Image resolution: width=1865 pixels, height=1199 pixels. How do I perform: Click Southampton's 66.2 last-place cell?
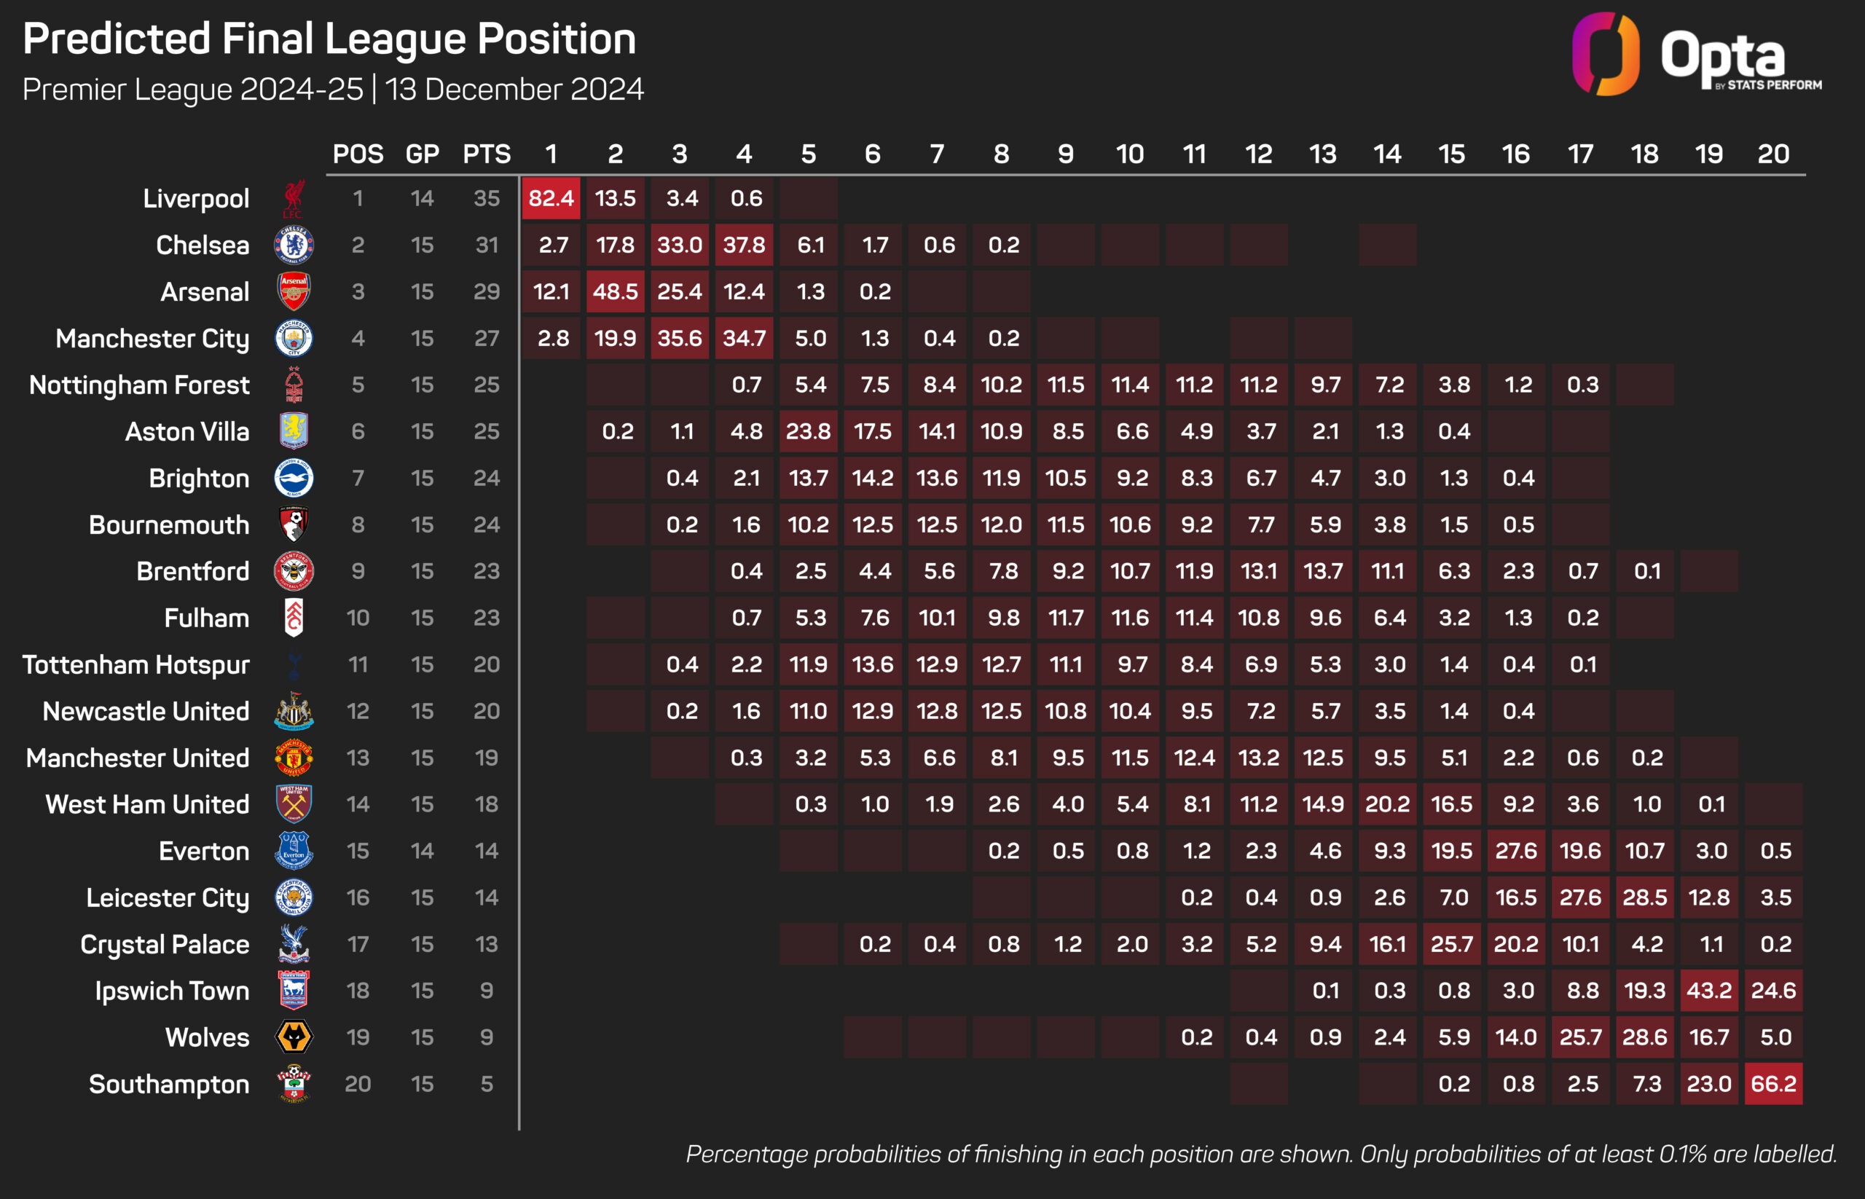1773,1084
